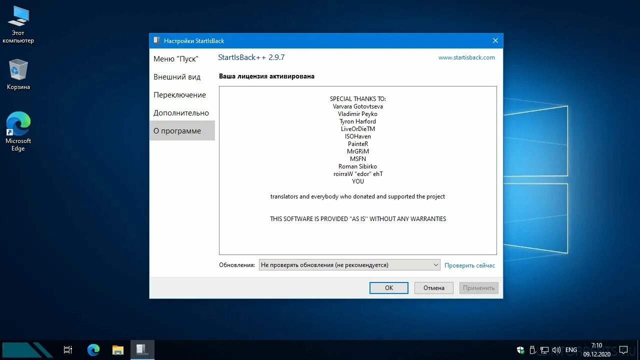Click the ISOHaven credit line
This screenshot has height=360, width=640.
[x=358, y=136]
